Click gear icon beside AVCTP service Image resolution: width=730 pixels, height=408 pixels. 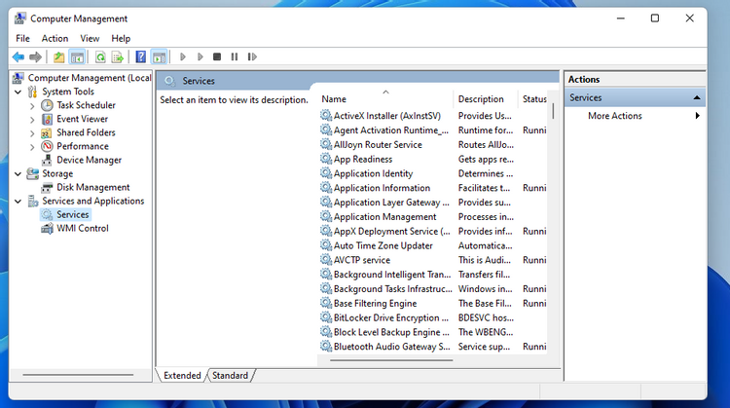pos(326,259)
